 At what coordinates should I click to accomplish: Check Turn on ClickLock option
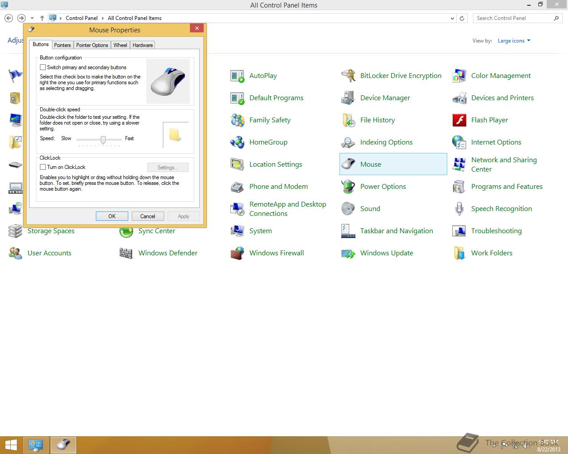coord(43,167)
